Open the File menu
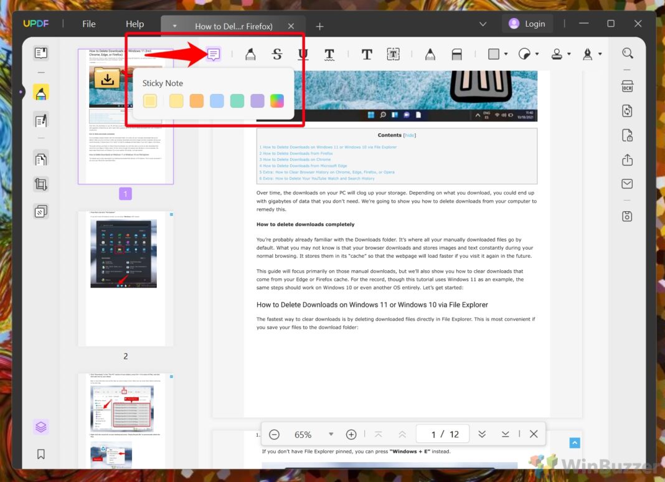The width and height of the screenshot is (665, 482). pos(89,24)
